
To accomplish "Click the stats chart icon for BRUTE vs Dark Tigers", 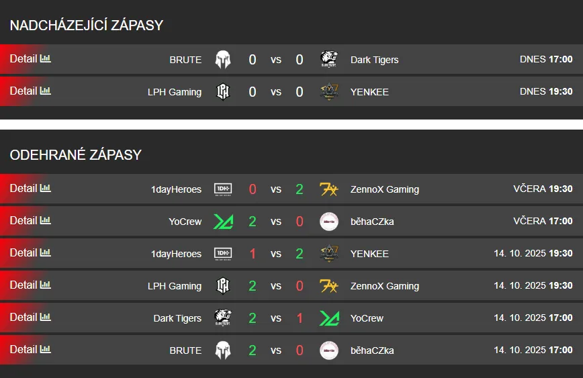I will (46, 59).
